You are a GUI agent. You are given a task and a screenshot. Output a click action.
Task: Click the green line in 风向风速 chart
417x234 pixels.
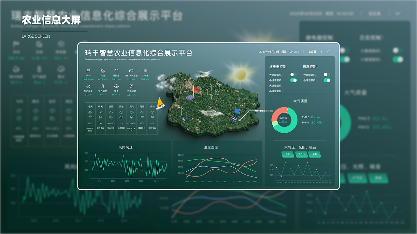pos(129,166)
